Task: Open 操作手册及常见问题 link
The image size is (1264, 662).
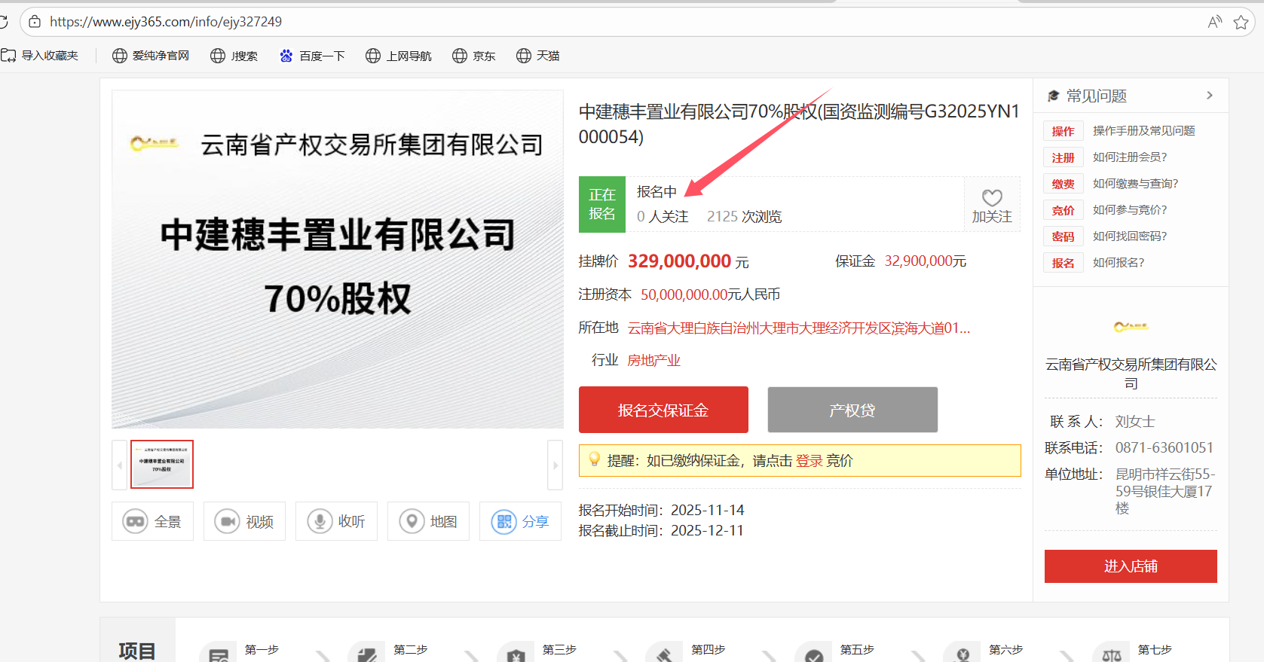Action: [x=1144, y=131]
